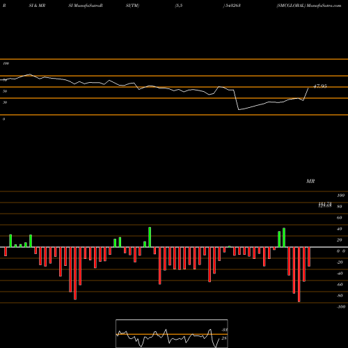Click the -40 label on MR axis

pos(340,274)
